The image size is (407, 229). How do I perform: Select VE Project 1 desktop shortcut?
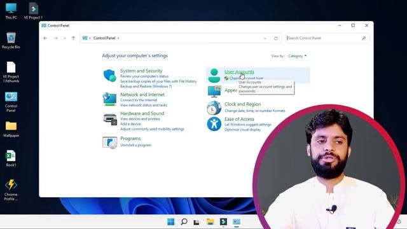[x=33, y=11]
